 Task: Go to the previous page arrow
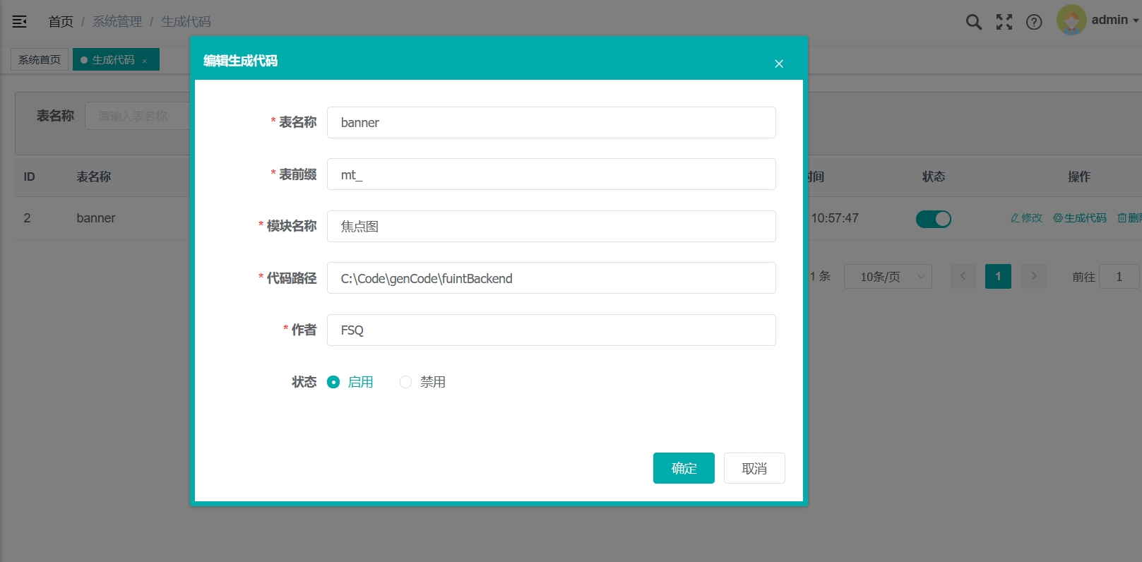coord(963,277)
